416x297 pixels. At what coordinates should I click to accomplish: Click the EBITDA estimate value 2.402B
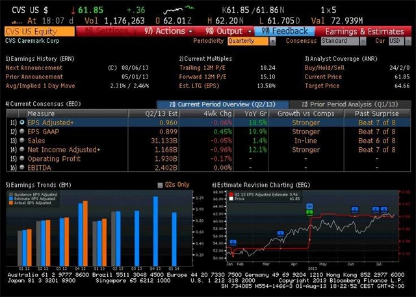tap(166, 167)
